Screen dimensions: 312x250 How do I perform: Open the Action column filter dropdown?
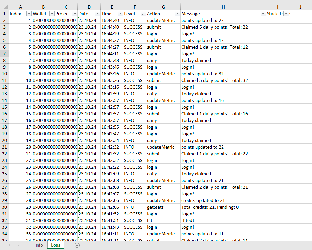click(177, 14)
